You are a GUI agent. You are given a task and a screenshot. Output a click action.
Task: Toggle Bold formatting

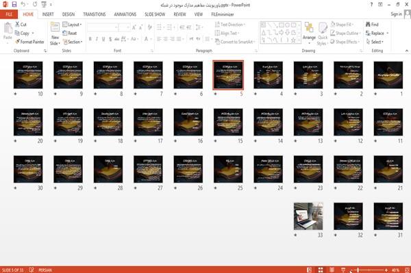pyautogui.click(x=90, y=39)
